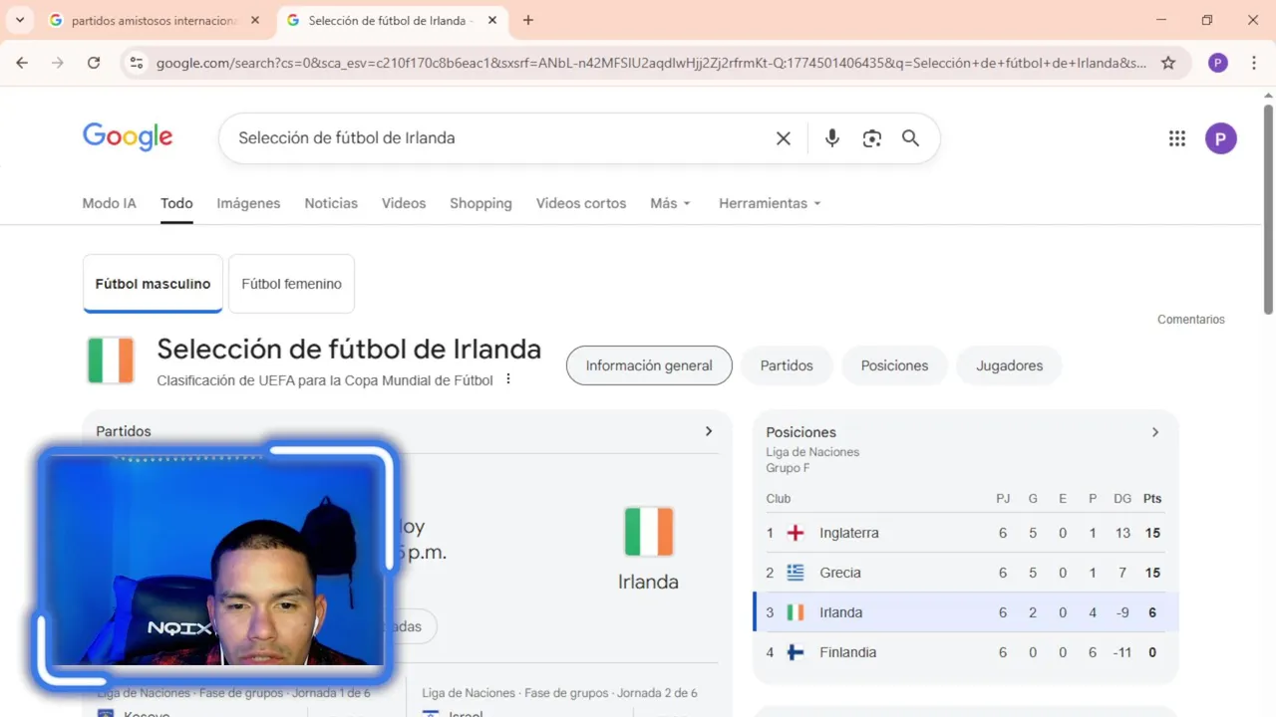Select Partidos chip
The image size is (1276, 717).
click(787, 365)
